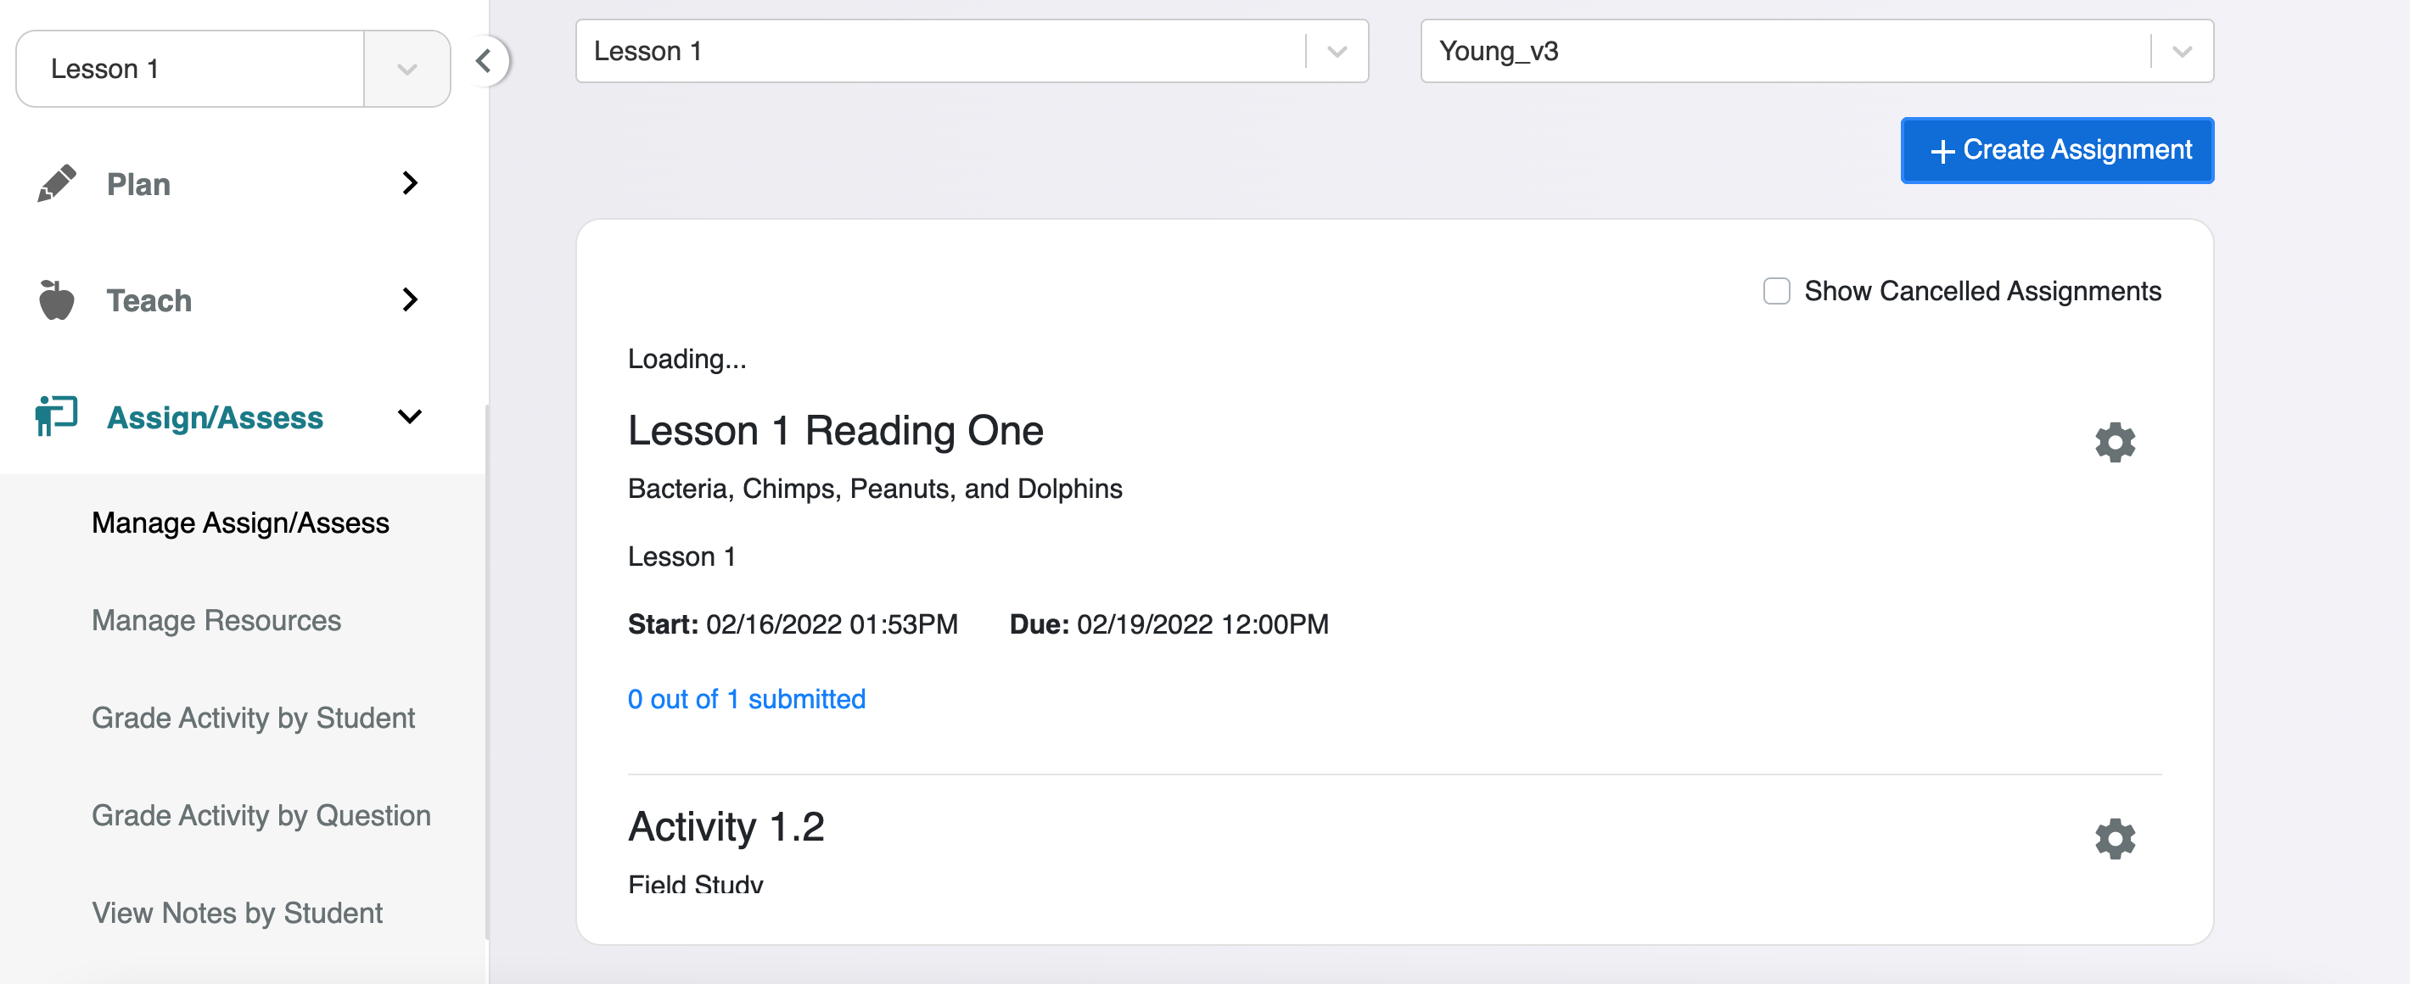Click the Teach apple icon
The image size is (2410, 984).
click(x=58, y=300)
